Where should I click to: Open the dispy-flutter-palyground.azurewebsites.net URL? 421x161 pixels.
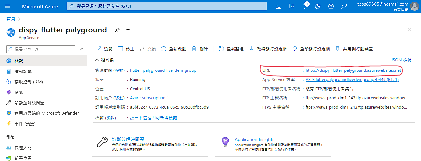pos(353,70)
